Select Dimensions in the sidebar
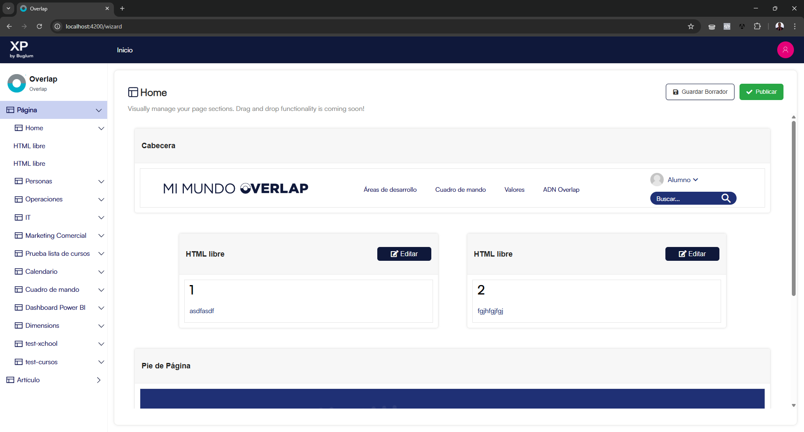Viewport: 804px width, 432px height. point(42,326)
